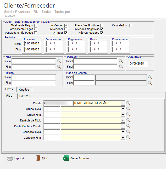The height and width of the screenshot is (169, 166).
Task: Click the Espécie de Título code field
Action: coord(52,120)
